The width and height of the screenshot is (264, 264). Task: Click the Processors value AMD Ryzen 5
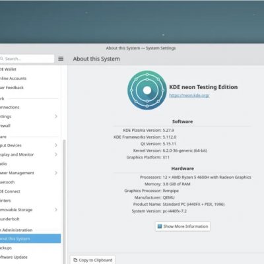pyautogui.click(x=207, y=177)
